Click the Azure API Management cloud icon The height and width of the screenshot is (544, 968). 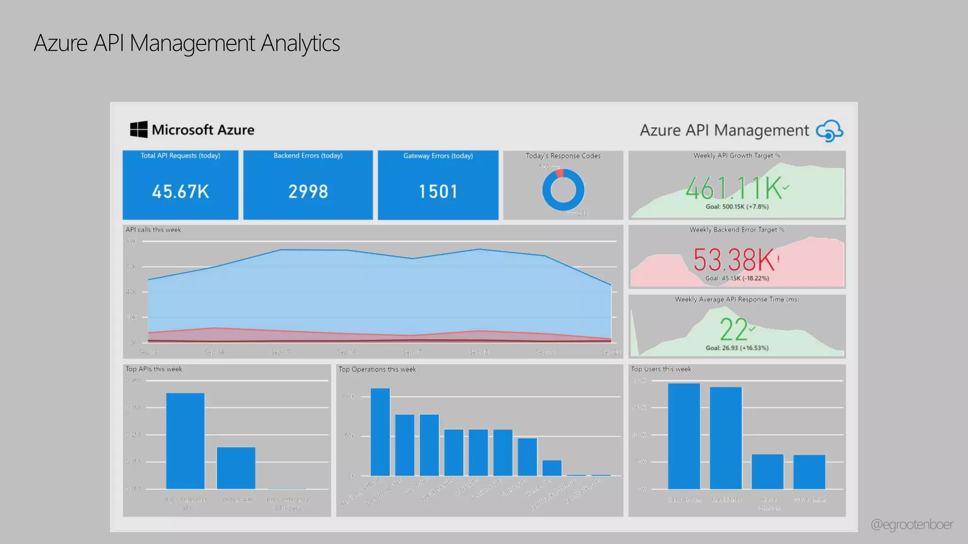click(x=830, y=131)
